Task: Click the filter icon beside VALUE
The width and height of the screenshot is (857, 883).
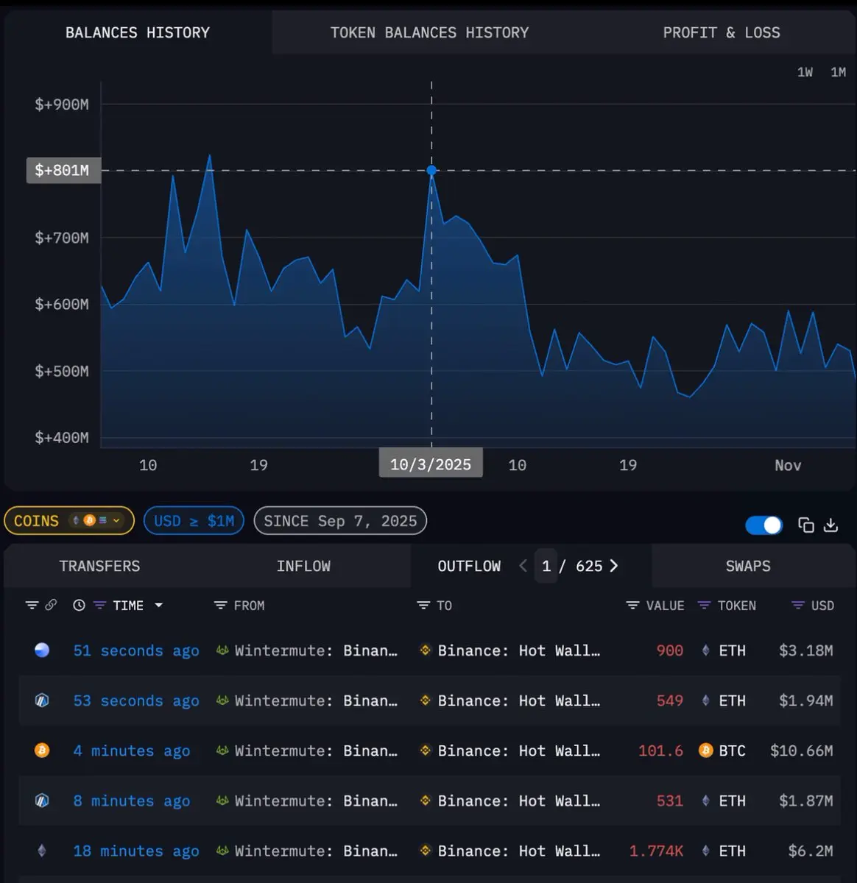Action: 632,606
